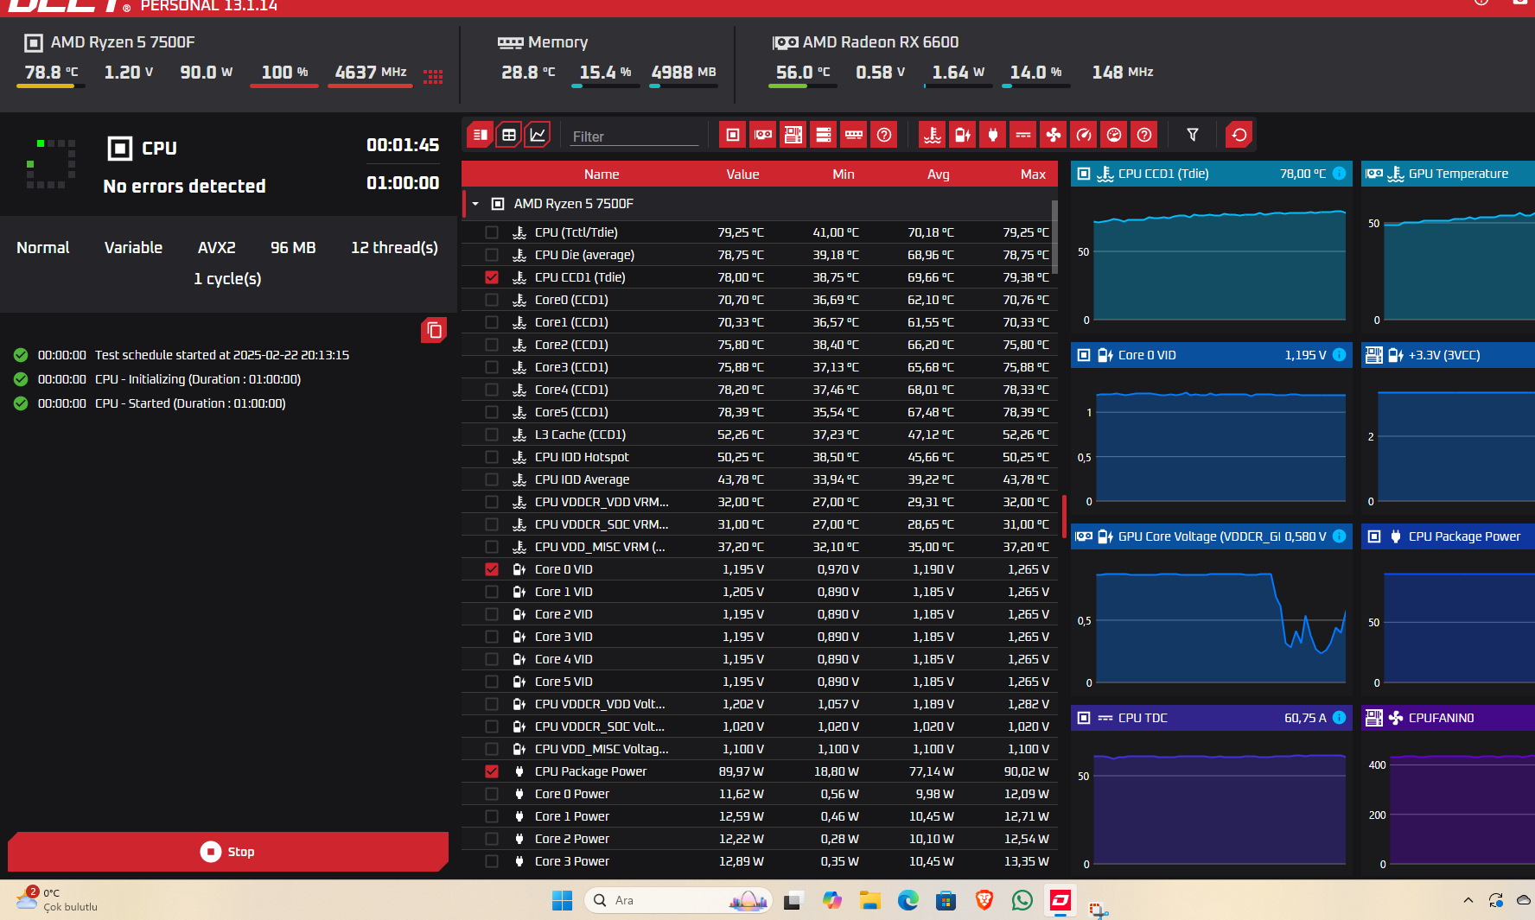This screenshot has width=1535, height=920.
Task: Focus the taskbar search box Ara
Action: tap(678, 900)
